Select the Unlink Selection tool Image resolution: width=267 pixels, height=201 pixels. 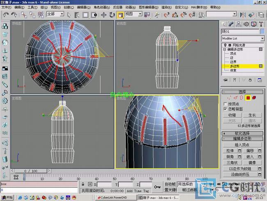click(x=32, y=15)
